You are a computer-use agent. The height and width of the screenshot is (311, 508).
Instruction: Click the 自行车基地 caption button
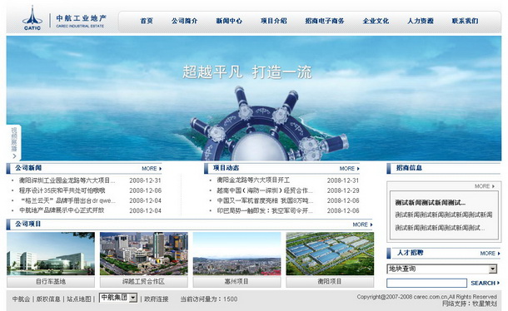(51, 282)
